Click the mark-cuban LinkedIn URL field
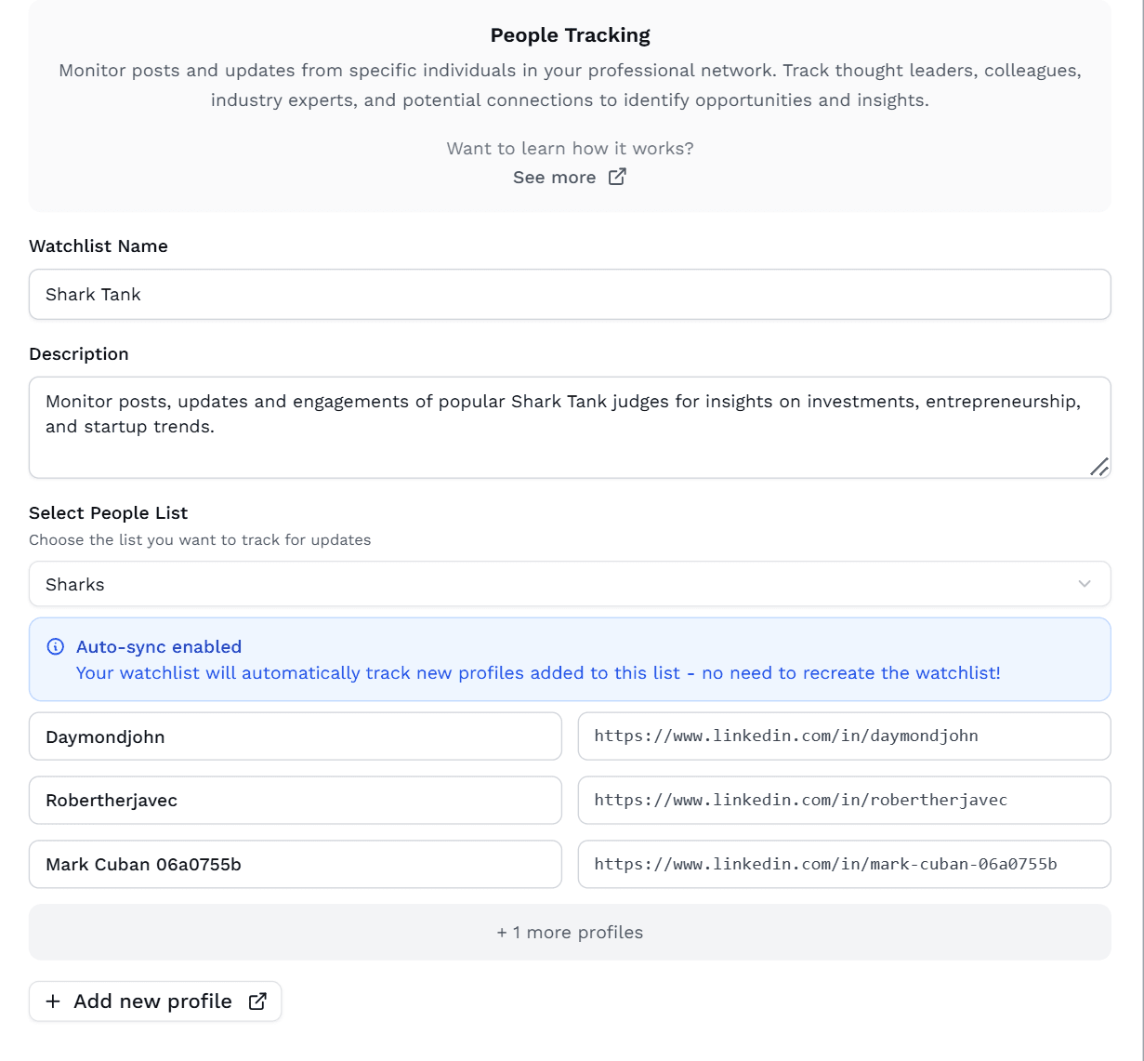 844,864
